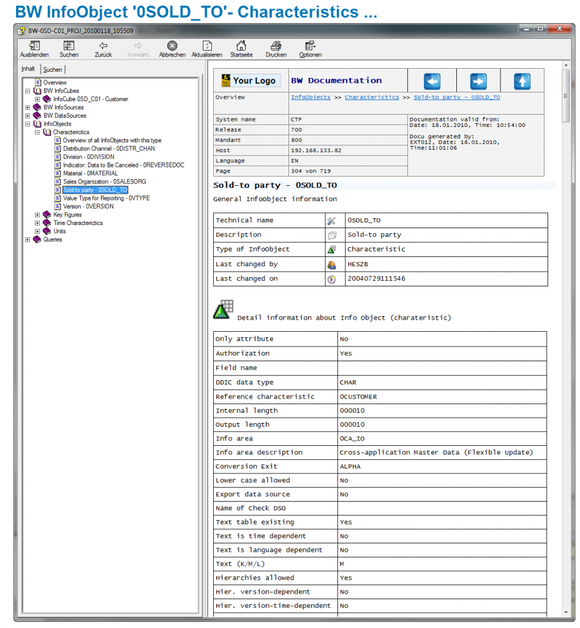Switch to the Inhalt tab
This screenshot has width=580, height=628.
[x=29, y=69]
